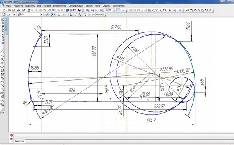Click the refresh view icon beside pan

[x=123, y=10]
